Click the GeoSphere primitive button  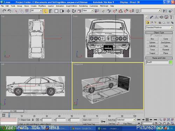point(166,42)
